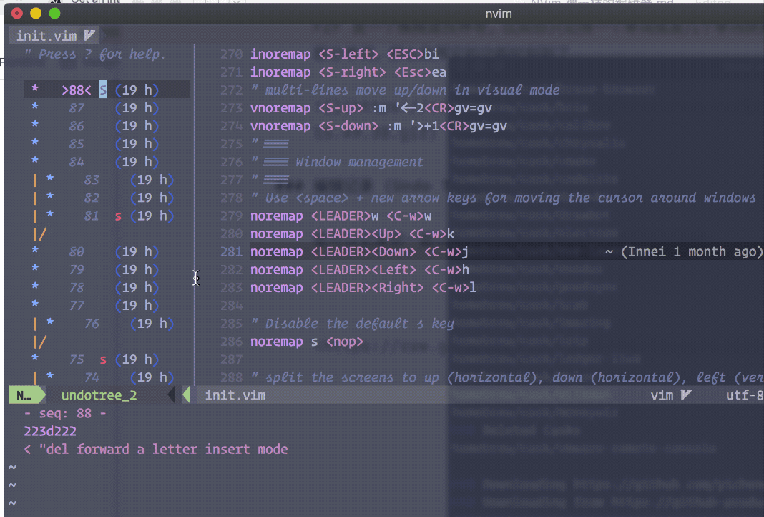The height and width of the screenshot is (517, 764).
Task: Click line 281 noremap LEADER Down mapping
Action: pyautogui.click(x=360, y=251)
